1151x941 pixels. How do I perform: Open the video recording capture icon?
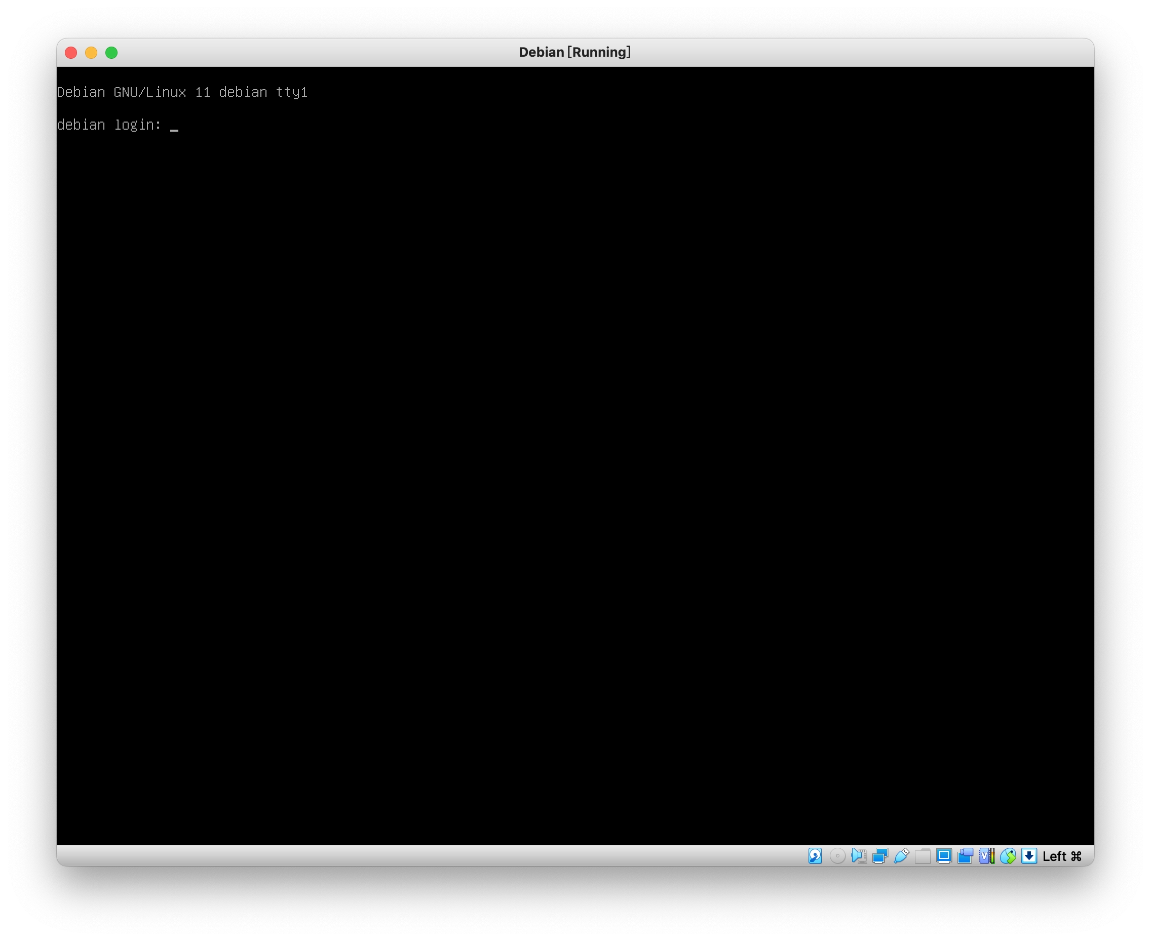click(x=965, y=856)
